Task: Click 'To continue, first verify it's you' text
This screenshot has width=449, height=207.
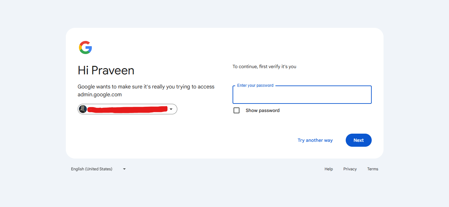Action: point(264,66)
